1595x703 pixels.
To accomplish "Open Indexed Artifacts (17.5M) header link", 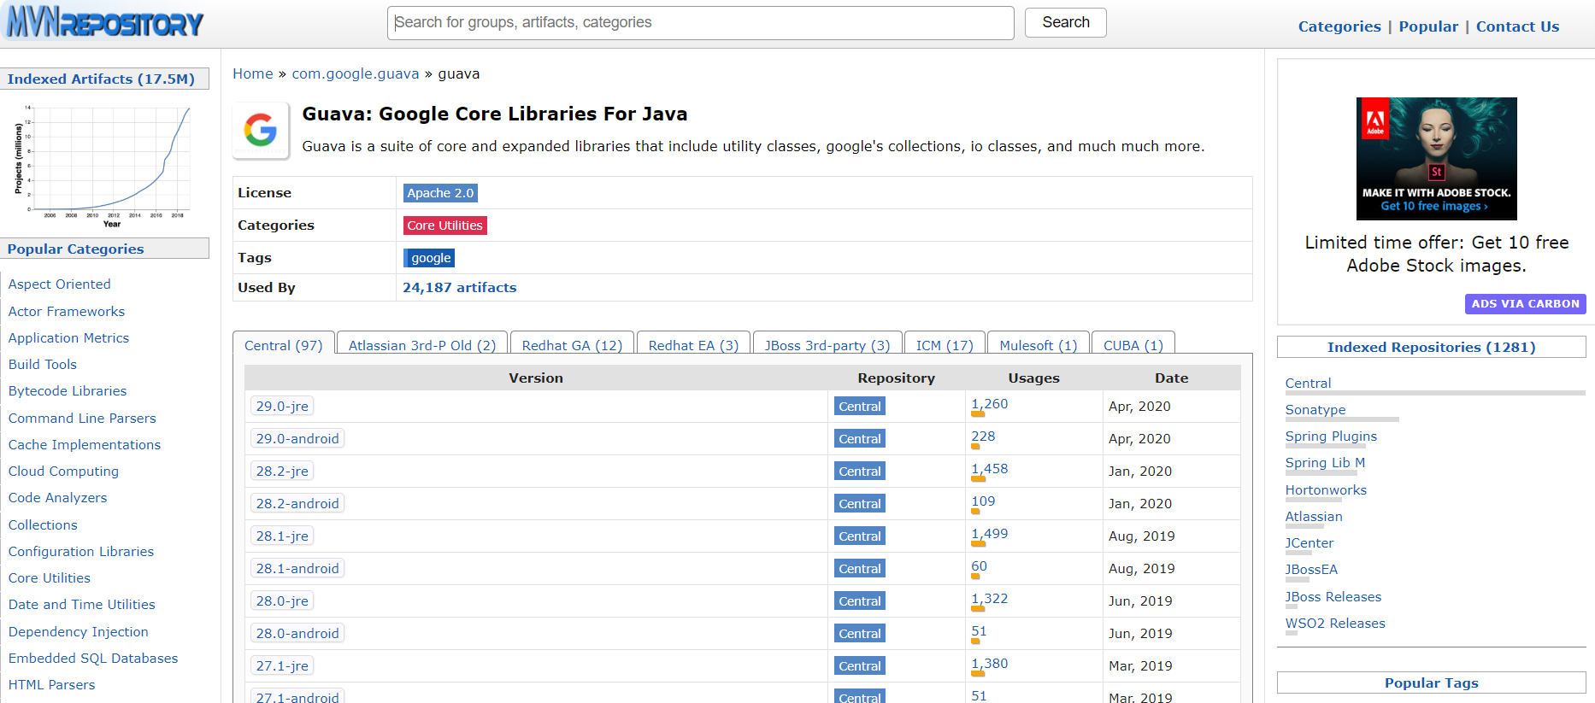I will (101, 79).
